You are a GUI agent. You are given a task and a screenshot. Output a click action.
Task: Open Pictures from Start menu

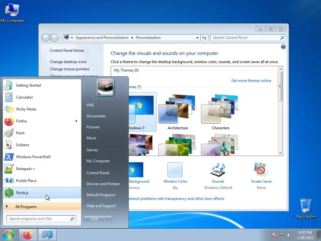point(93,127)
